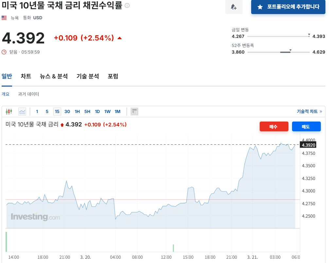Click the info icon beside the title
This screenshot has height=263, width=329.
tap(127, 6)
